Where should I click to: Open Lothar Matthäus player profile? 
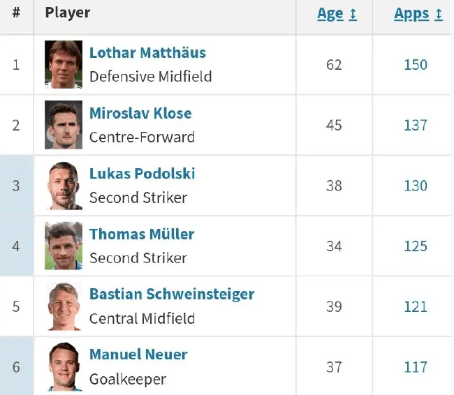(147, 53)
